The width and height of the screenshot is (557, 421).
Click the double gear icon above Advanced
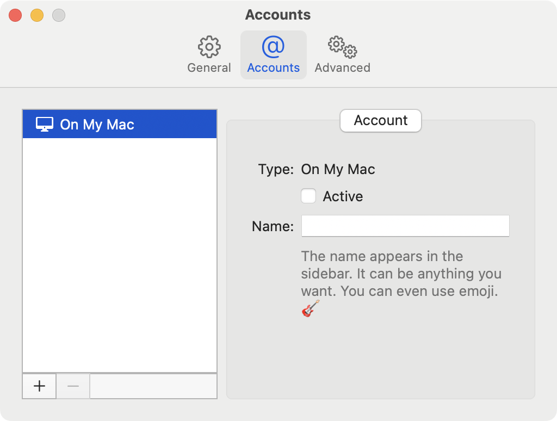point(341,48)
